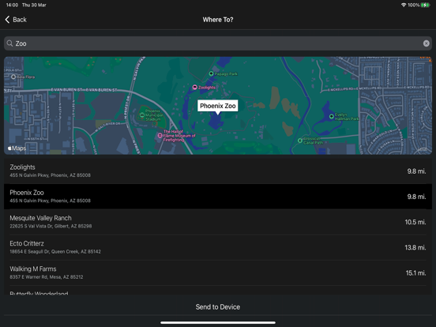Tap the Phoenix Zoo map callout

(x=218, y=106)
